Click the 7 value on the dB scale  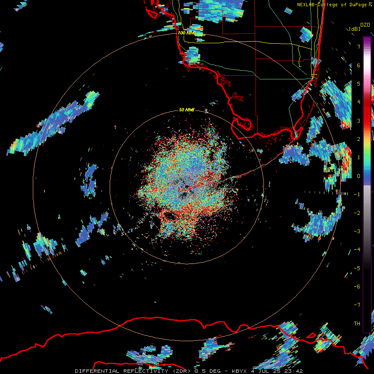[x=359, y=47]
